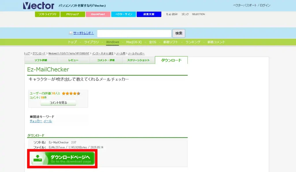The height and width of the screenshot is (172, 296).
Task: Open ベクターサイン blue button
Action: 123,14
